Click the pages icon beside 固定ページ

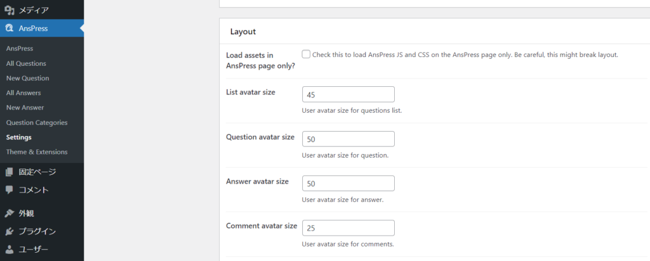click(x=10, y=172)
